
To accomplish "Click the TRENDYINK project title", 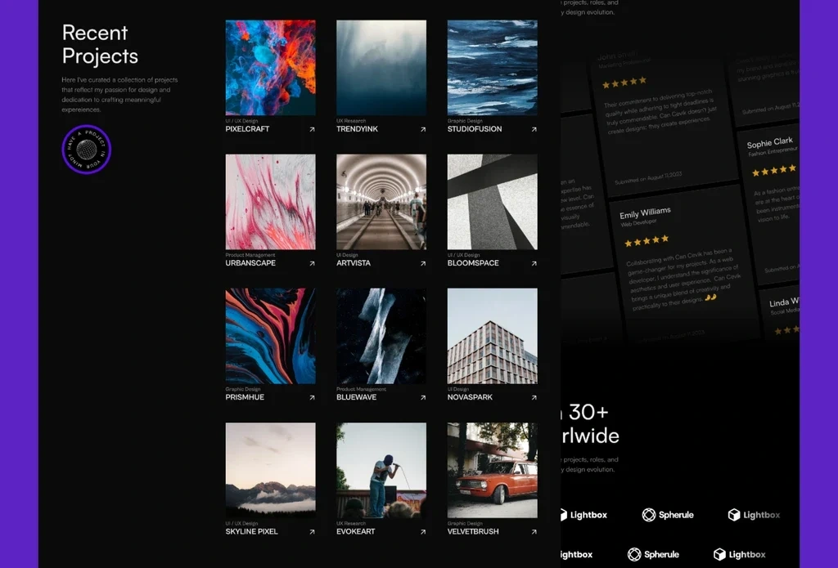I will (357, 129).
